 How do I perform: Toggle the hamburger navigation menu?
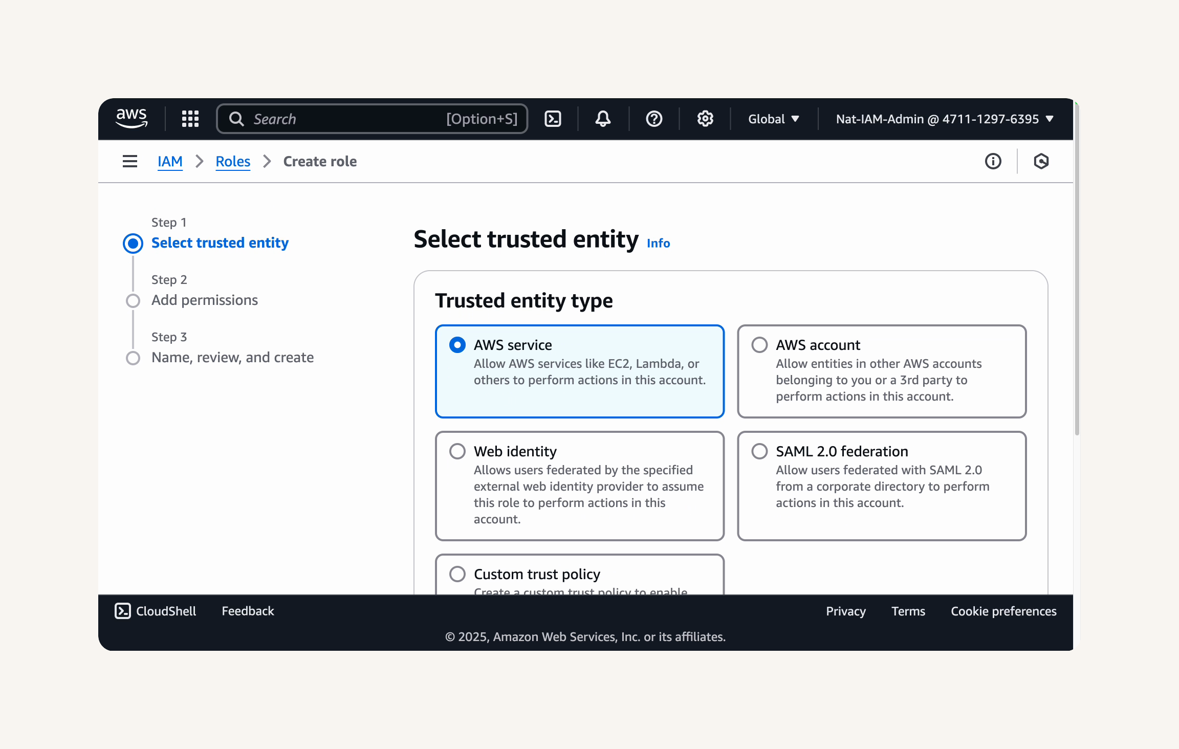click(130, 161)
